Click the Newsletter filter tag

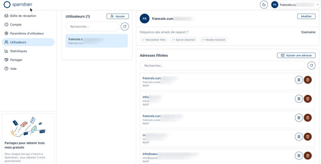coord(154,40)
